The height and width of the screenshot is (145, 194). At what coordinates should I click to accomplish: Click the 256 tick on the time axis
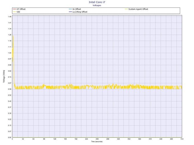tap(97, 139)
